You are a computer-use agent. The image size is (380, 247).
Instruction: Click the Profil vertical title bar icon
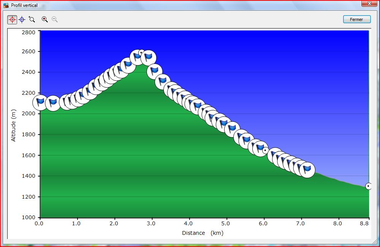[x=6, y=5]
